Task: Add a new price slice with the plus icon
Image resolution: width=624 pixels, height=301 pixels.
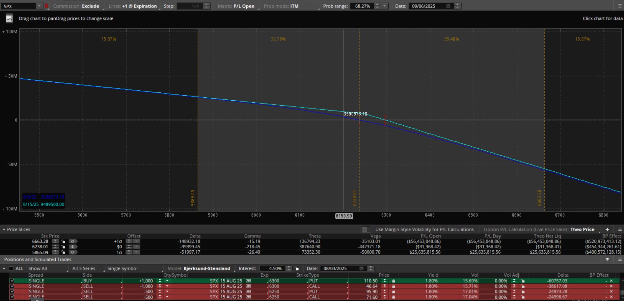Action: (607, 229)
